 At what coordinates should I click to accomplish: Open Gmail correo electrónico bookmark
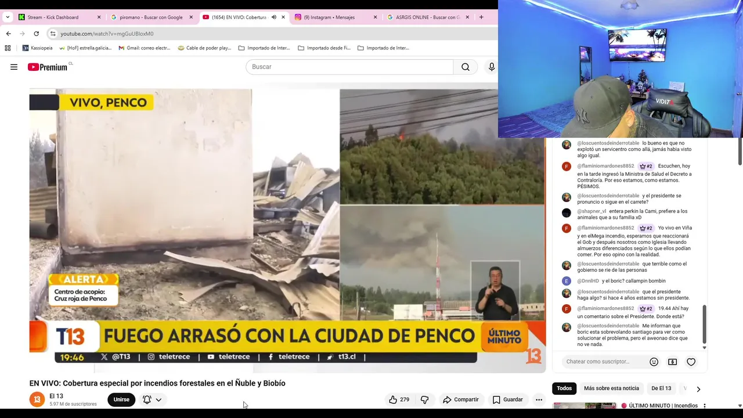(145, 48)
